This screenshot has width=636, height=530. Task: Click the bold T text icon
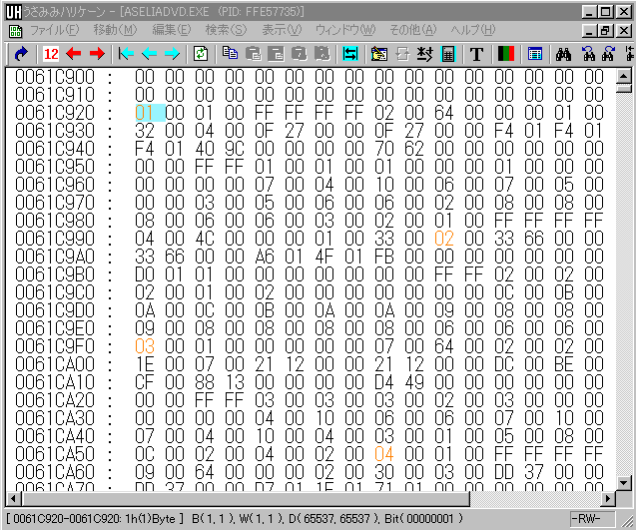pos(476,53)
